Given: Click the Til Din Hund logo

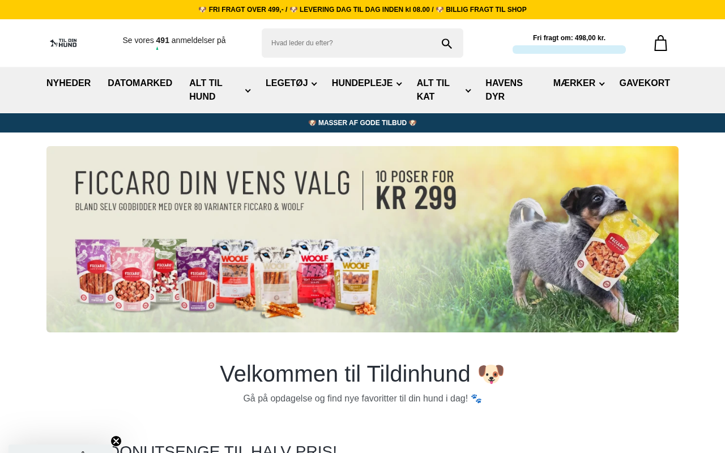Looking at the screenshot, I should click(63, 43).
